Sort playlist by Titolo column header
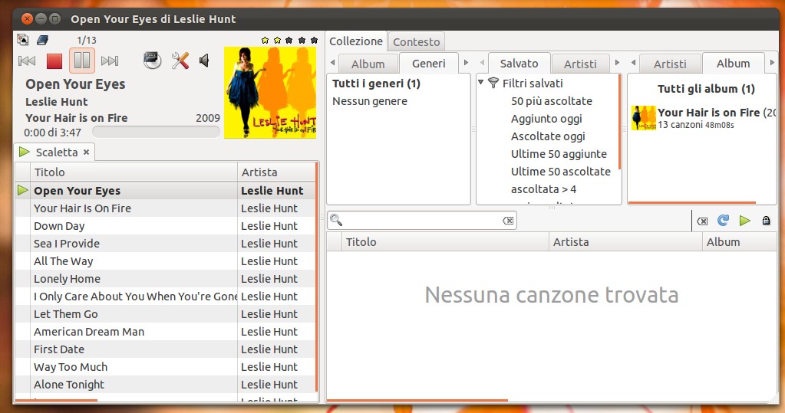The image size is (785, 413). pyautogui.click(x=134, y=172)
